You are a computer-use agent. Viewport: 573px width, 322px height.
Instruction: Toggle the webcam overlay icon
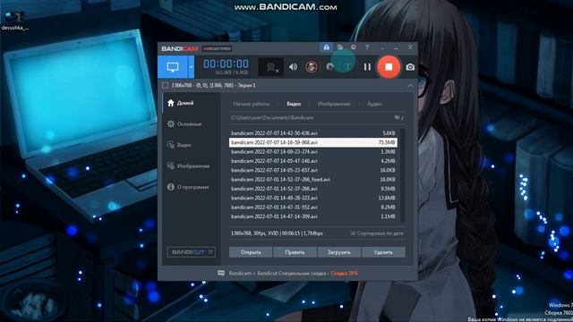tap(271, 67)
